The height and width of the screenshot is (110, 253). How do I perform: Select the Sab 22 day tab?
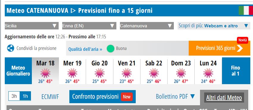point(154,71)
